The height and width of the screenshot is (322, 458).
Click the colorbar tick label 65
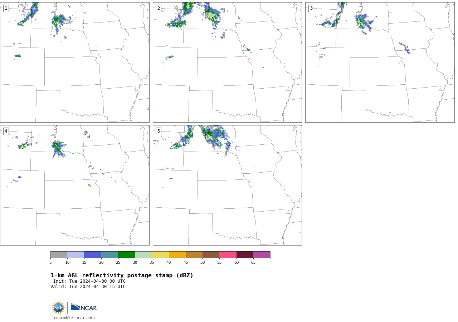[253, 263]
